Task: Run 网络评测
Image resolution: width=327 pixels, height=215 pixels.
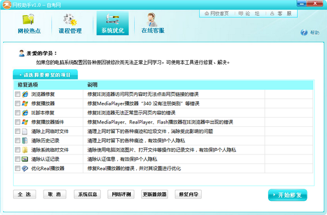Action: coord(121,194)
